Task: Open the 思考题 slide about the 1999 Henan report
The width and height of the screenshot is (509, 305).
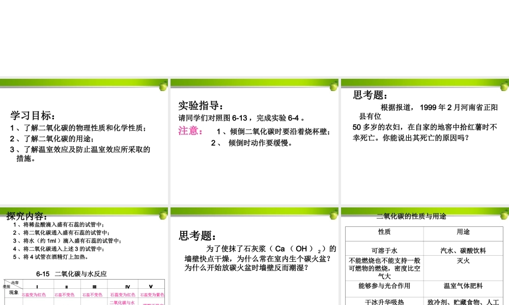Action: [425, 141]
